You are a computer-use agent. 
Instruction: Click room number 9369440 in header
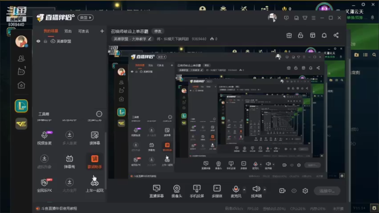coord(199,39)
